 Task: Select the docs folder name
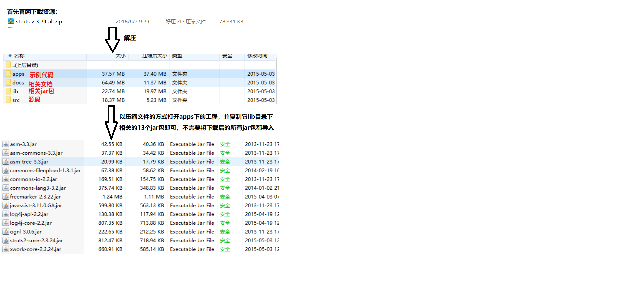tap(18, 82)
